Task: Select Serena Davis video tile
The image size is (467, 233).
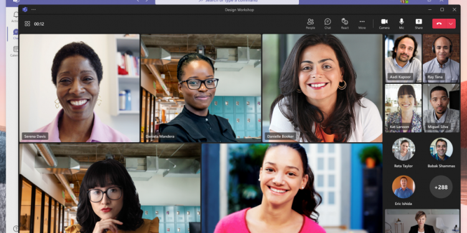Action: [80, 88]
